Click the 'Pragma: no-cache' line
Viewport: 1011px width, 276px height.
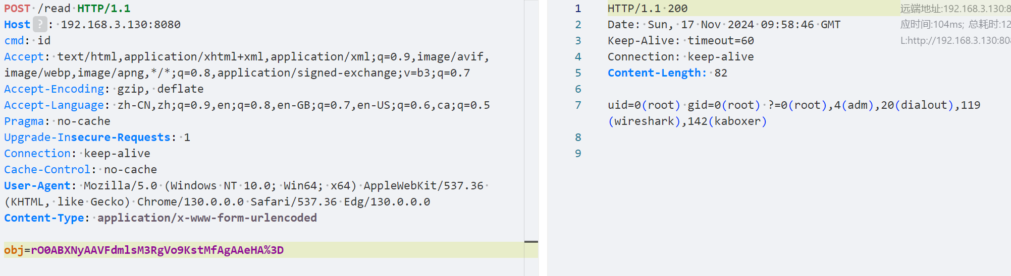click(x=57, y=121)
